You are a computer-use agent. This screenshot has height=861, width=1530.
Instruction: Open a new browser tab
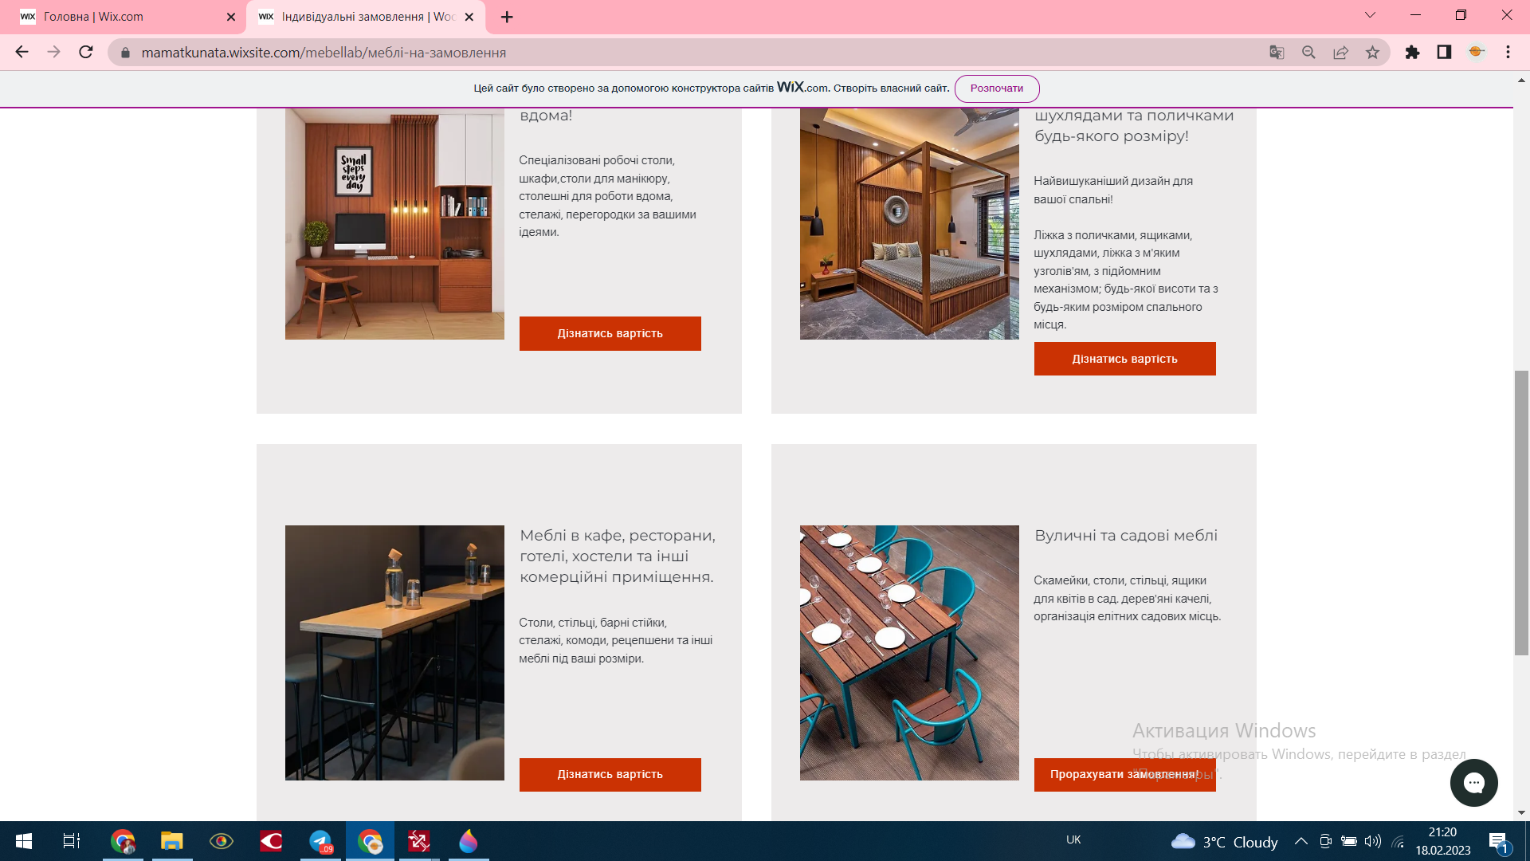[x=507, y=17]
